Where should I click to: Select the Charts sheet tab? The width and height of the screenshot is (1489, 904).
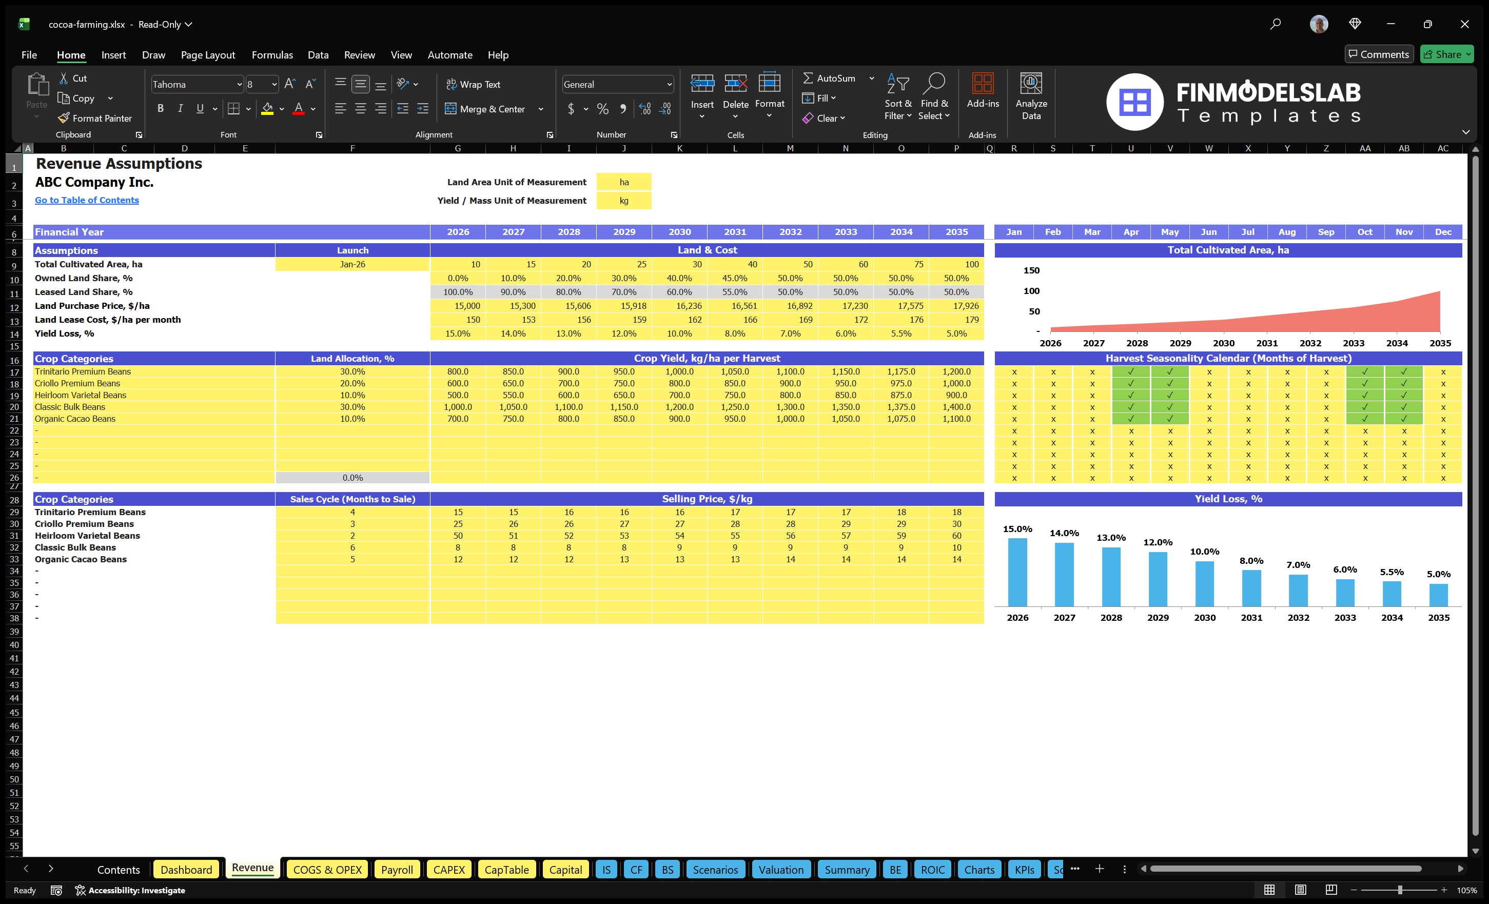[x=979, y=870]
